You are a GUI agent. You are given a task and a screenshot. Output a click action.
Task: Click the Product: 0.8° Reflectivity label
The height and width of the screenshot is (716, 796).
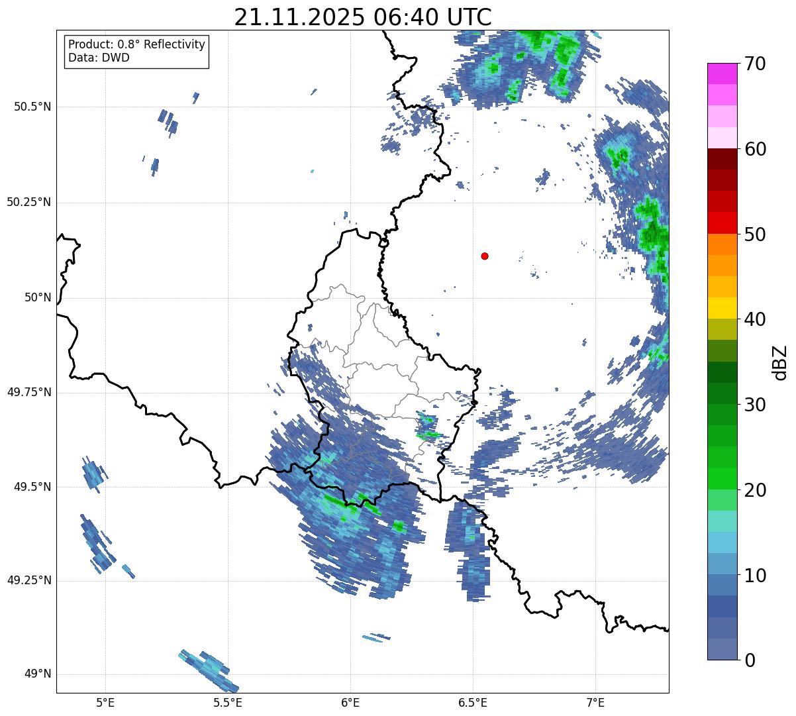[137, 44]
